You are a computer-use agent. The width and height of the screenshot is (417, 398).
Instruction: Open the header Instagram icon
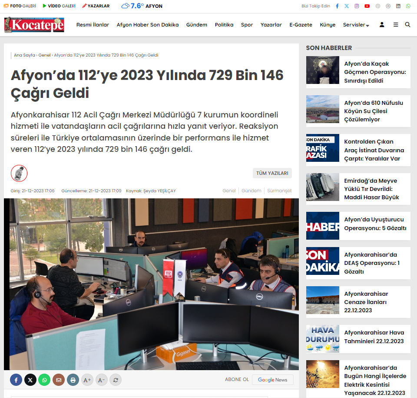click(357, 6)
